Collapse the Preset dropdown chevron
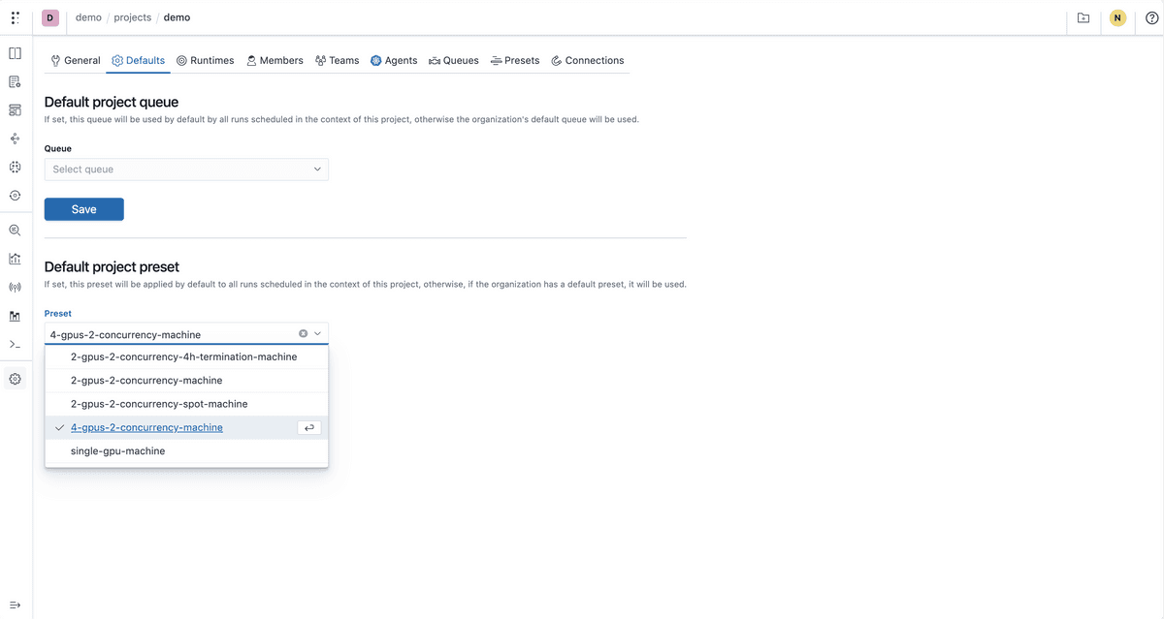1164x619 pixels. pos(318,333)
